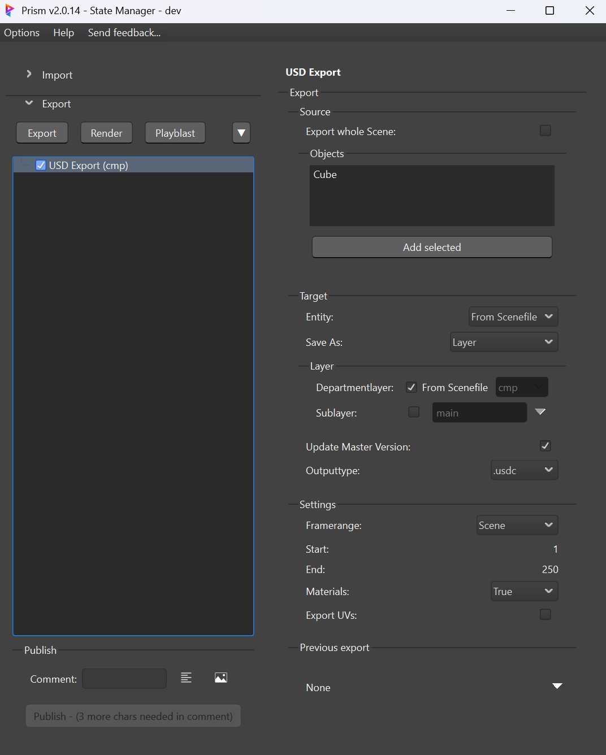Click the Previous export None text
The width and height of the screenshot is (606, 755).
point(318,688)
